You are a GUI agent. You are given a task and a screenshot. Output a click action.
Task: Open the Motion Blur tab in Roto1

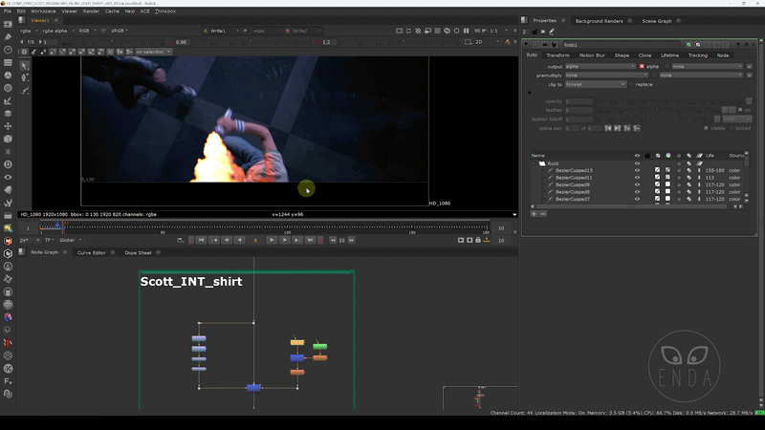pyautogui.click(x=592, y=55)
